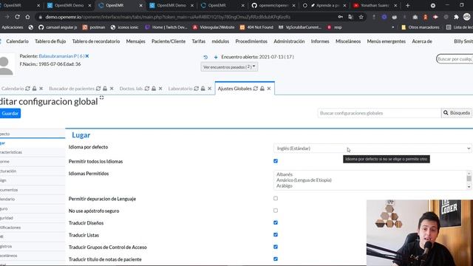Close the Calendario tab
This screenshot has height=266, width=473.
(x=41, y=89)
